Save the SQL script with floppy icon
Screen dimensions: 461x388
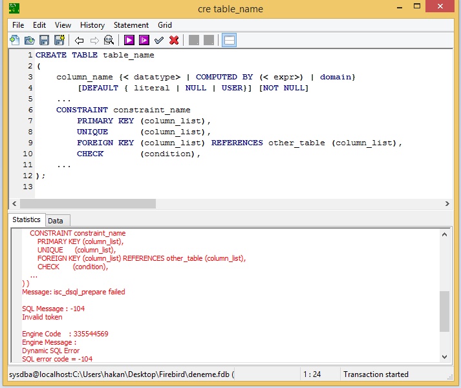[45, 40]
